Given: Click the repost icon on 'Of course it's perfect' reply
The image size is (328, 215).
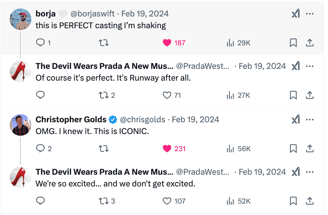Looking at the screenshot, I should click(104, 95).
